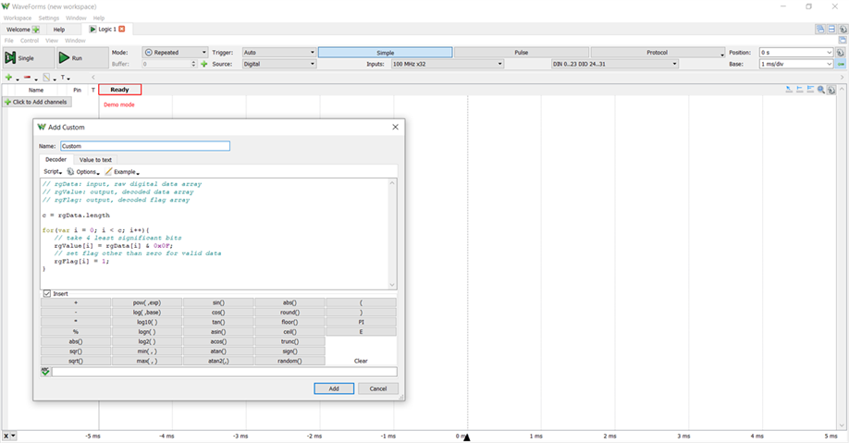Click the tile windows icon at top right
This screenshot has height=443, width=849.
pos(831,30)
